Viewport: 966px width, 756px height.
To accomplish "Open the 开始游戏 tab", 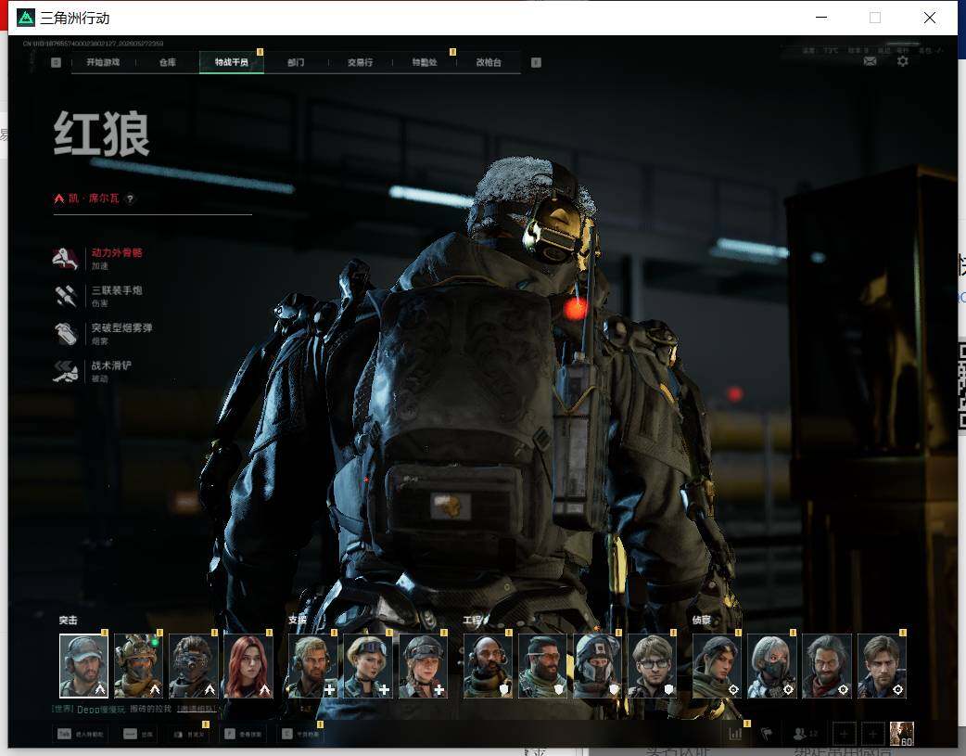I will pyautogui.click(x=103, y=62).
